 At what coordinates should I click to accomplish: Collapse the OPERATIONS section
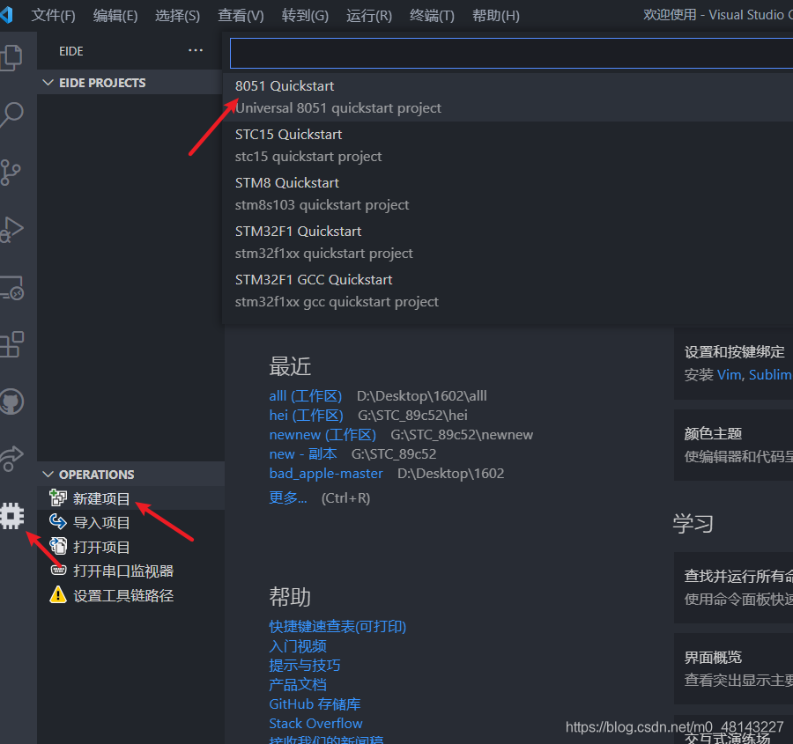[48, 474]
